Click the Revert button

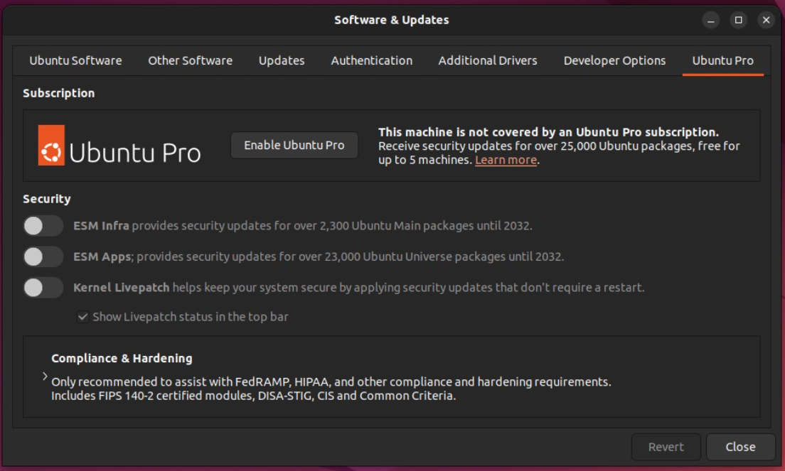(666, 447)
